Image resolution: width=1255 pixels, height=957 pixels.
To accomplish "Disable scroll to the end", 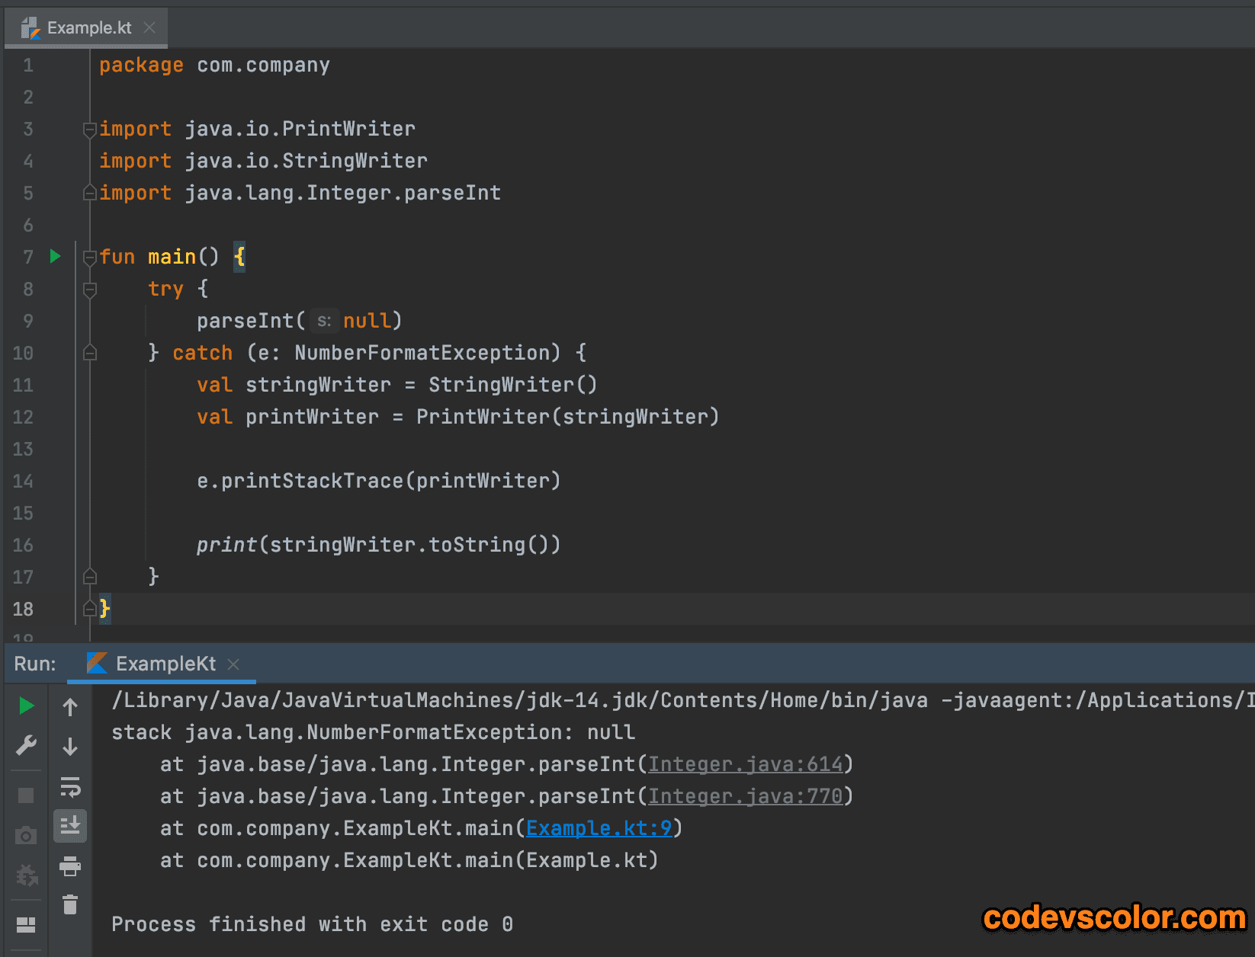I will pos(70,825).
